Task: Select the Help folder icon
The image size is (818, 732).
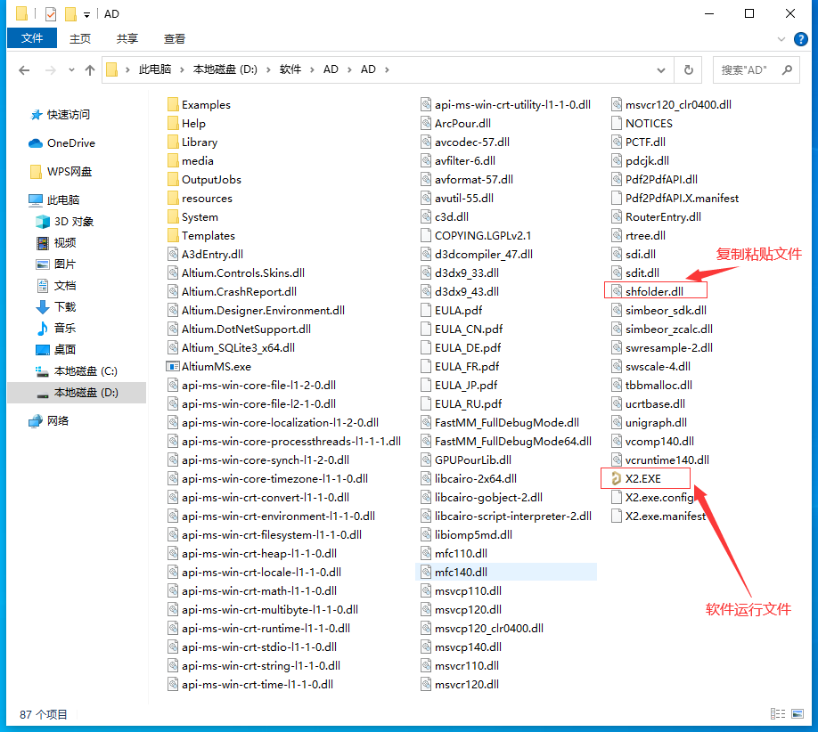Action: [173, 124]
